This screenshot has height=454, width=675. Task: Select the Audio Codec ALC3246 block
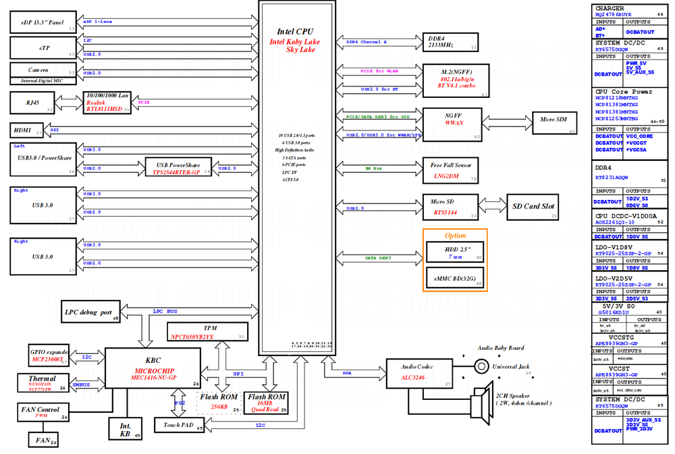pos(419,374)
